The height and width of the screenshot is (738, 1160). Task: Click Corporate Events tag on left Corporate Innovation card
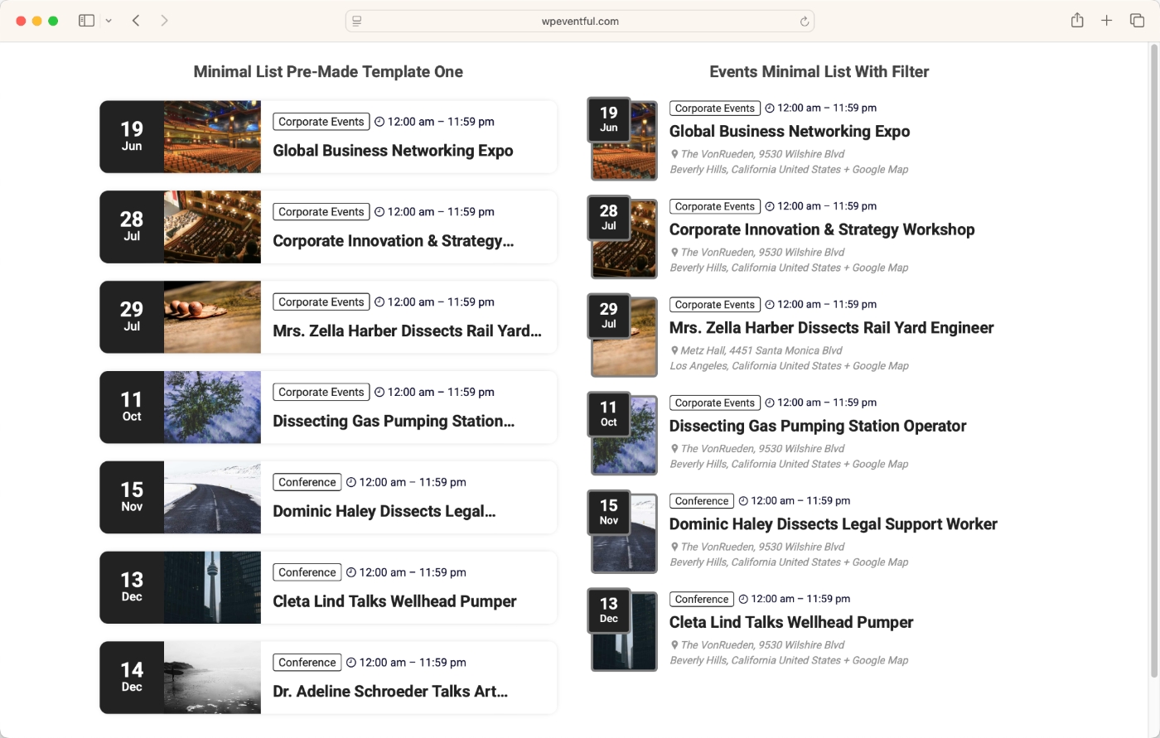pos(321,212)
